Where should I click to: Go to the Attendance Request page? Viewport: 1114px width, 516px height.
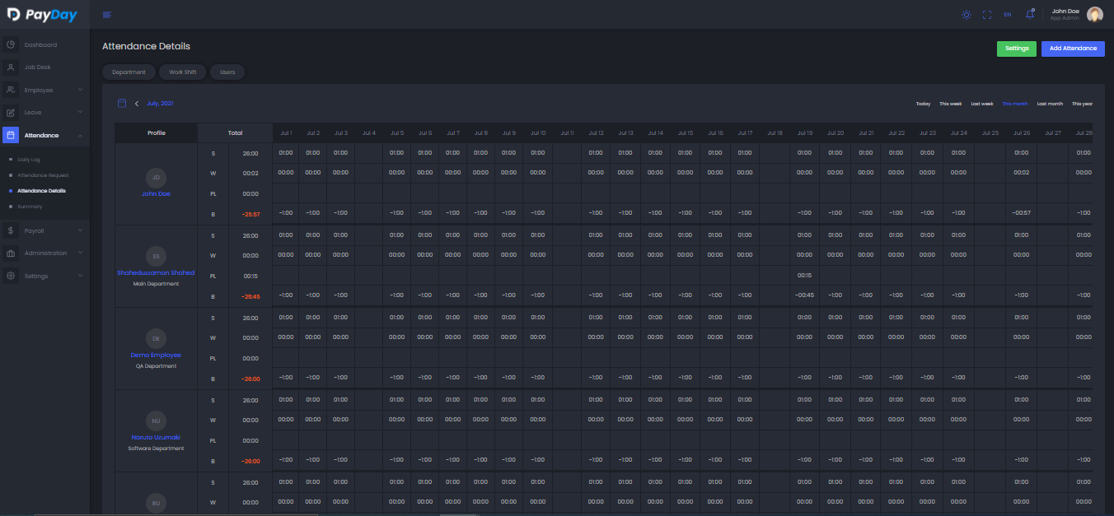43,175
